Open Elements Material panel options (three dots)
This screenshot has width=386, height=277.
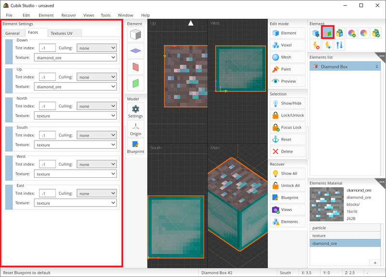click(382, 182)
